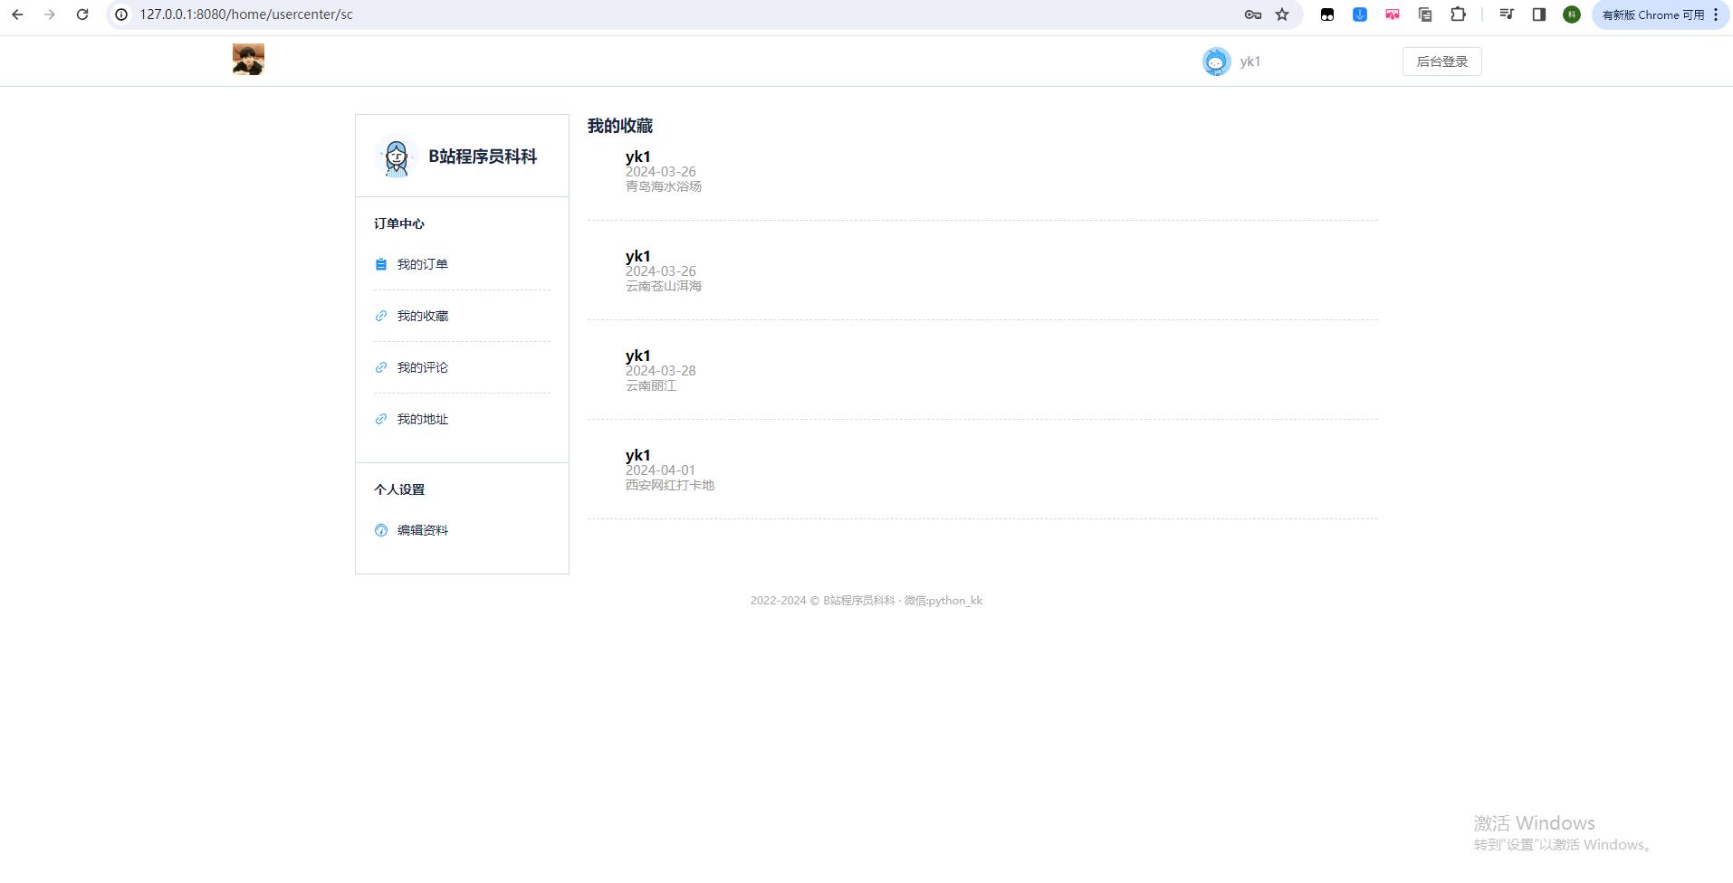The height and width of the screenshot is (883, 1733).
Task: Click the link icon beside 我的地址
Action: coord(381,419)
